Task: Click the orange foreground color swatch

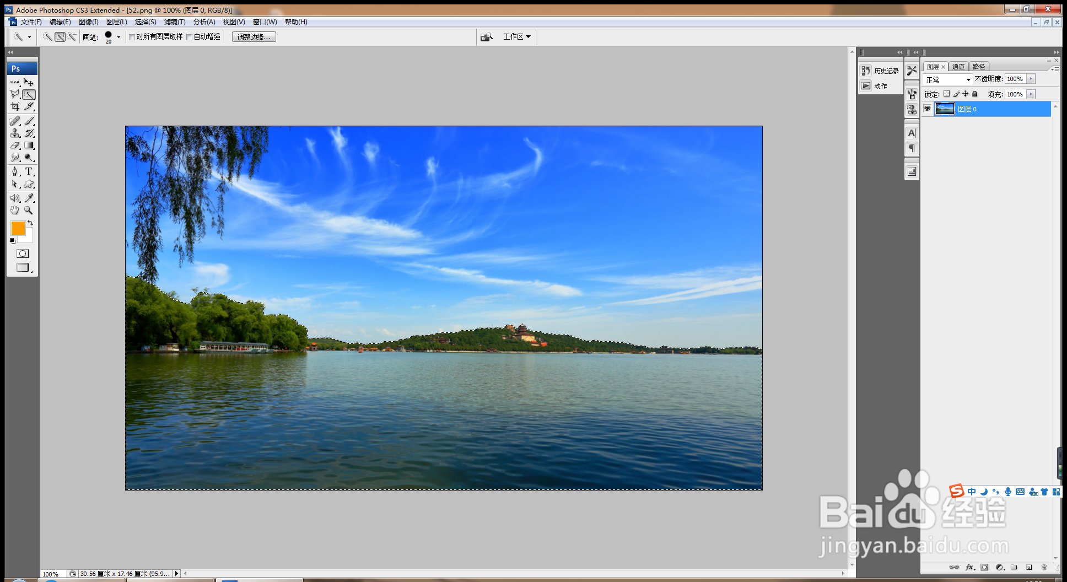Action: [x=18, y=228]
